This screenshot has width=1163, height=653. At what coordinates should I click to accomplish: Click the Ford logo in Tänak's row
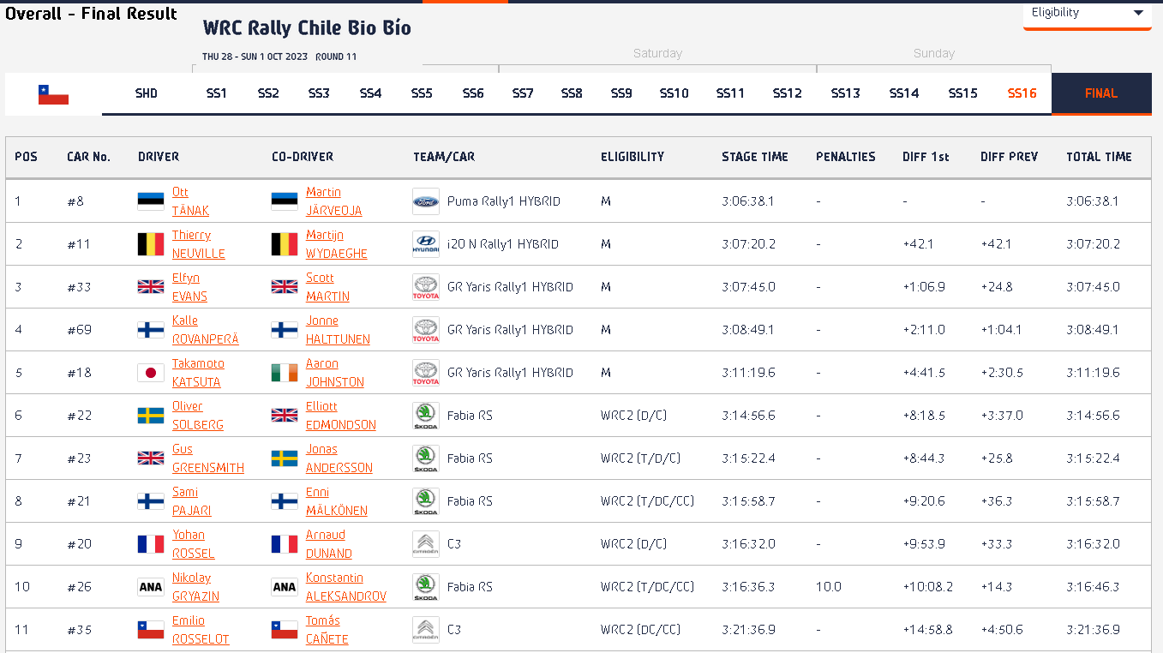[x=426, y=201]
